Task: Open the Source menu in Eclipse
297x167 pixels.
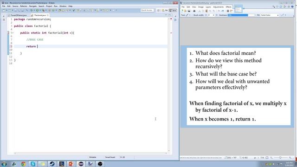Action: click(x=15, y=6)
